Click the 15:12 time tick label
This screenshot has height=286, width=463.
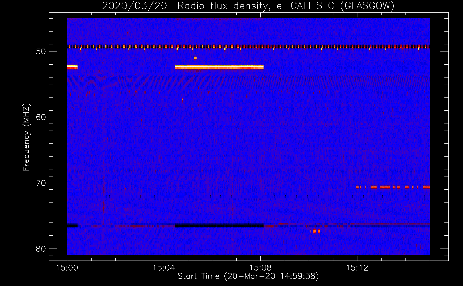tap(357, 268)
